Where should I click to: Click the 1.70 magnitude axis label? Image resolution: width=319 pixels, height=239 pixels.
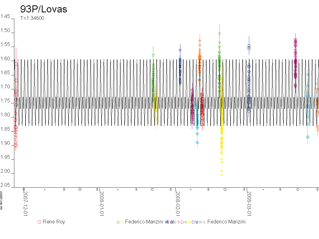click(x=5, y=87)
